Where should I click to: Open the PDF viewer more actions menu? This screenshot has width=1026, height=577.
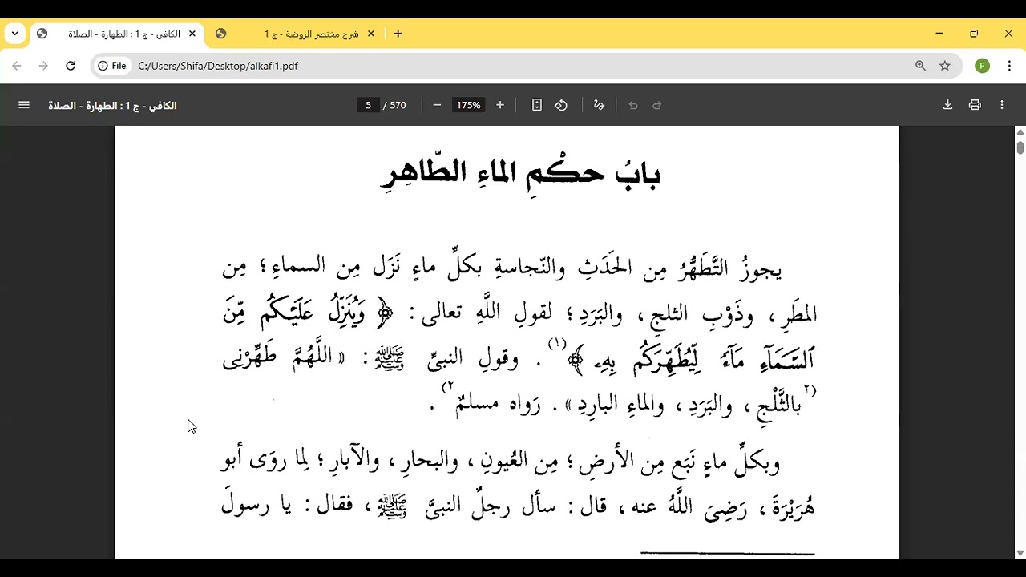click(1002, 105)
